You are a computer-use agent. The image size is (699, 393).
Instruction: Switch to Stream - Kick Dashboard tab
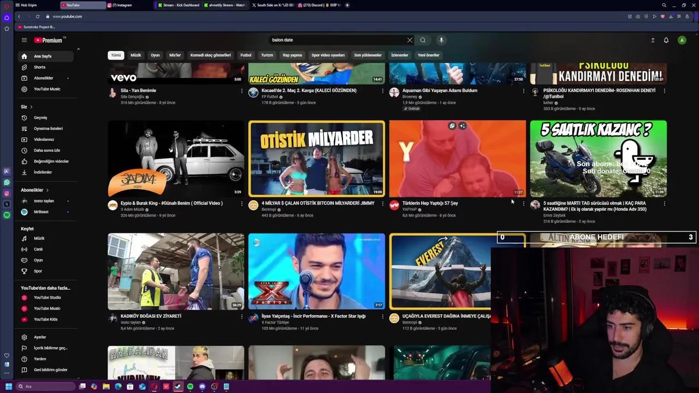[x=179, y=5]
